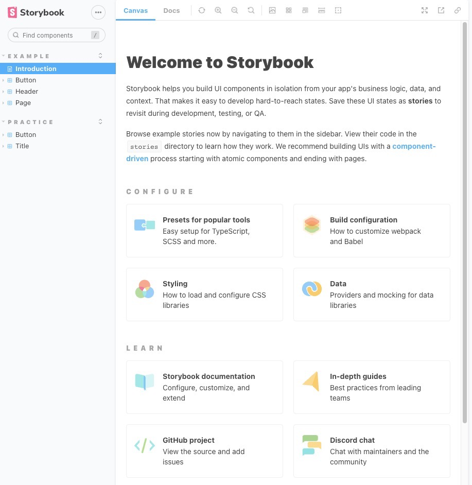Open the change background tool
Screen dimensions: 472x485
coord(272,10)
